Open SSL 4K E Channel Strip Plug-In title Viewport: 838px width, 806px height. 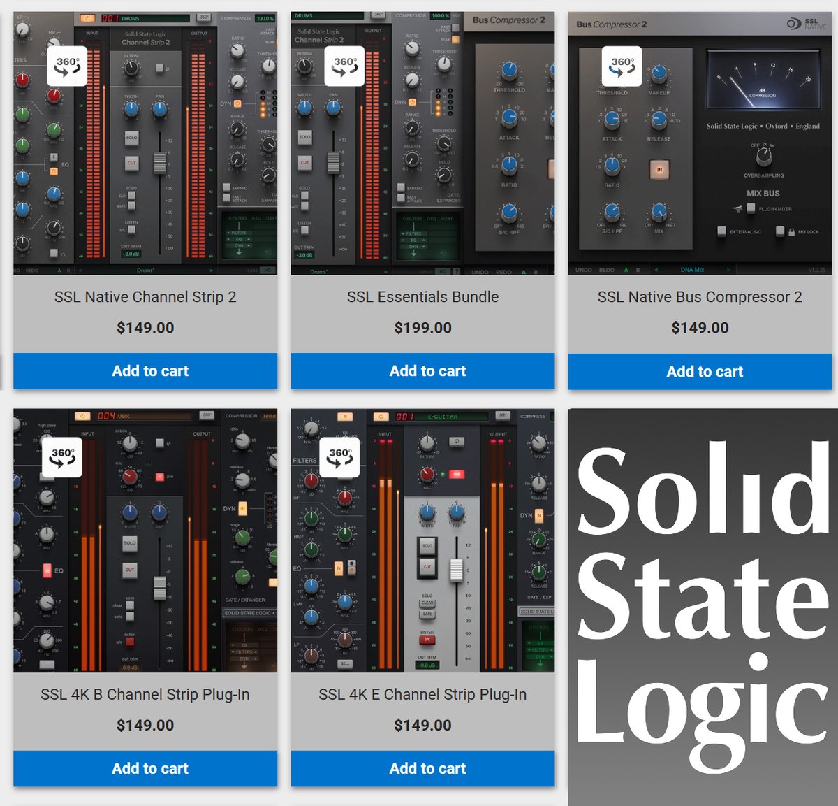click(422, 695)
